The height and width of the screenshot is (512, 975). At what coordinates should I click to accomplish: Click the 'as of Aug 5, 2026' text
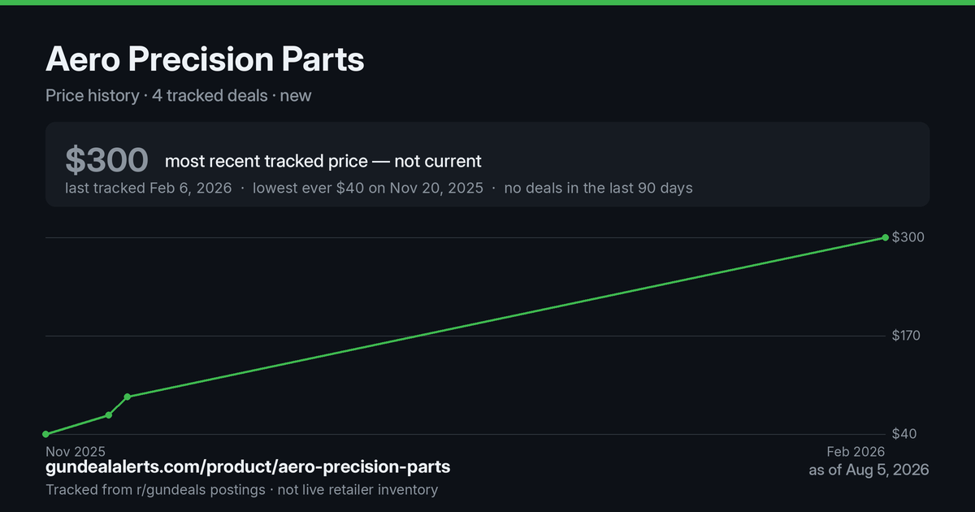[869, 470]
